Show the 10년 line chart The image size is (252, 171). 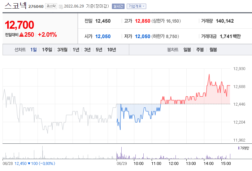tap(112, 50)
